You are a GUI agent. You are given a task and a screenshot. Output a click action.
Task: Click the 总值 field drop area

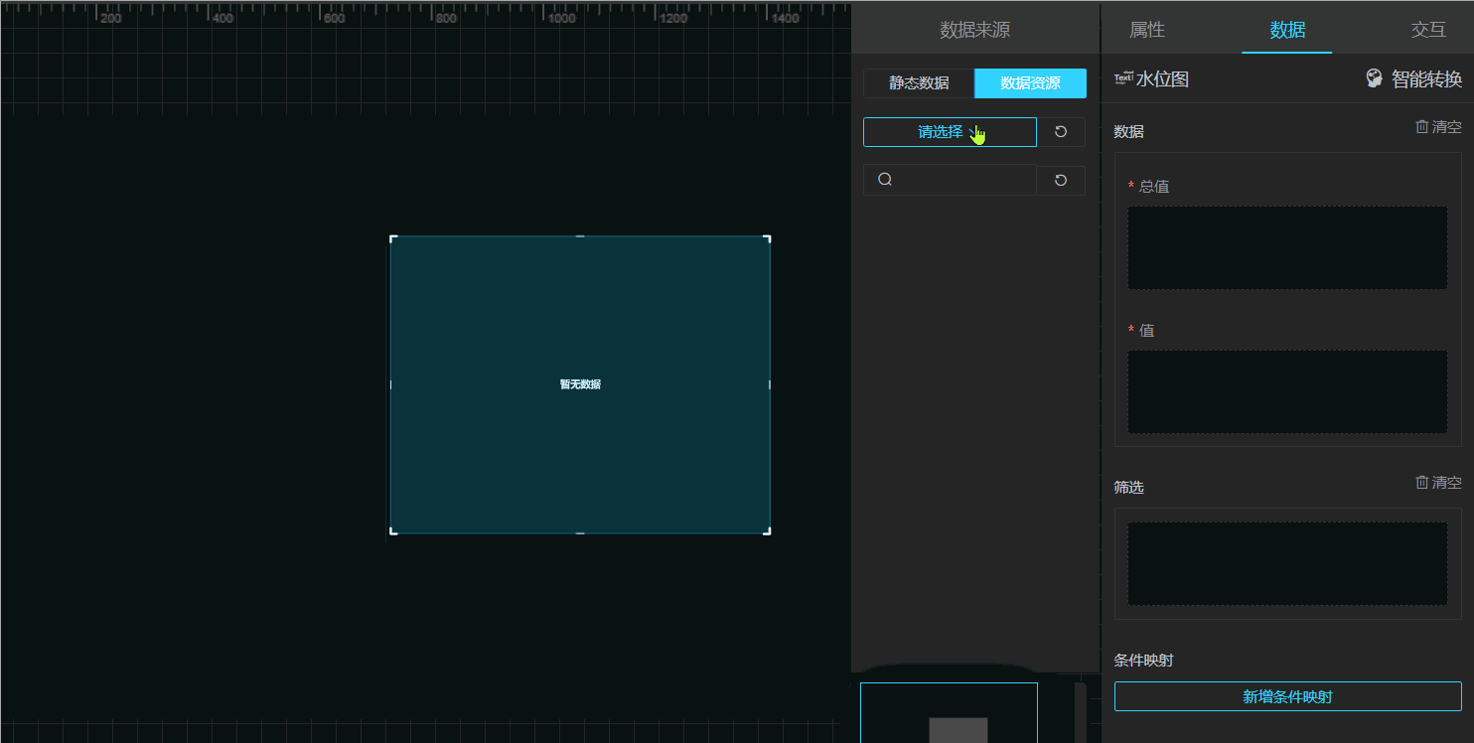coord(1287,248)
